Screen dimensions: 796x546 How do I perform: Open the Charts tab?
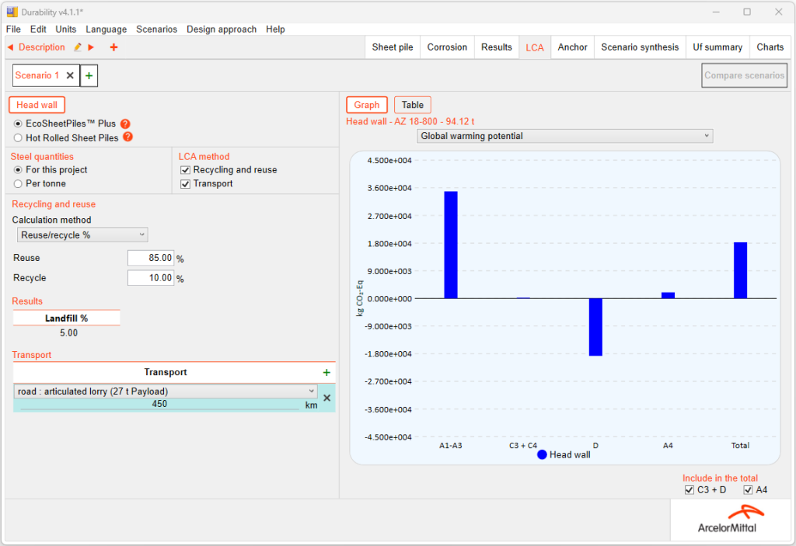click(770, 47)
